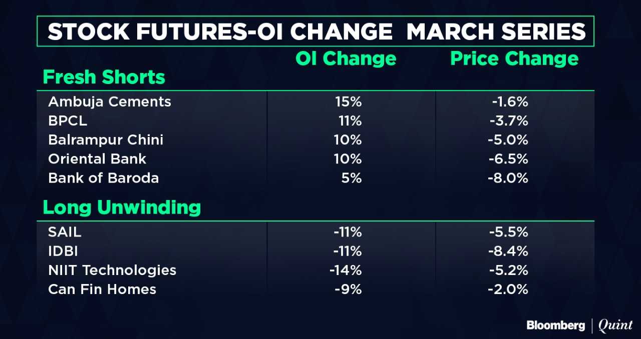Click the Long Unwinding section heading
641x339 pixels.
click(x=122, y=207)
